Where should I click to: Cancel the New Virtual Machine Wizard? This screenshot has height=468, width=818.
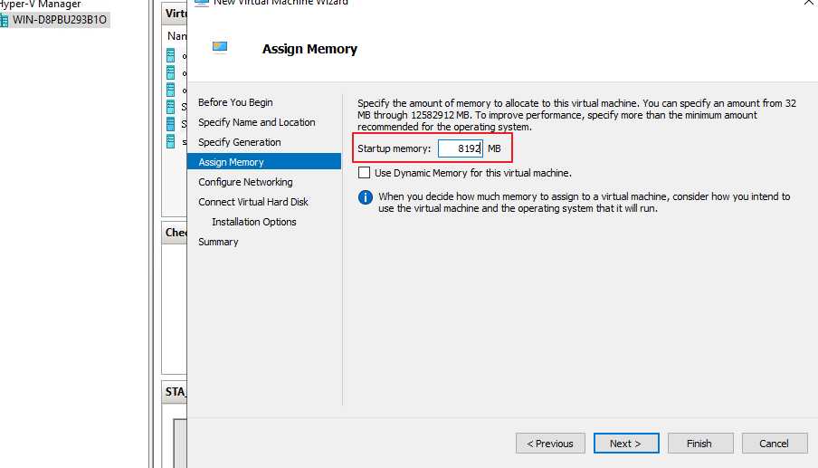775,444
